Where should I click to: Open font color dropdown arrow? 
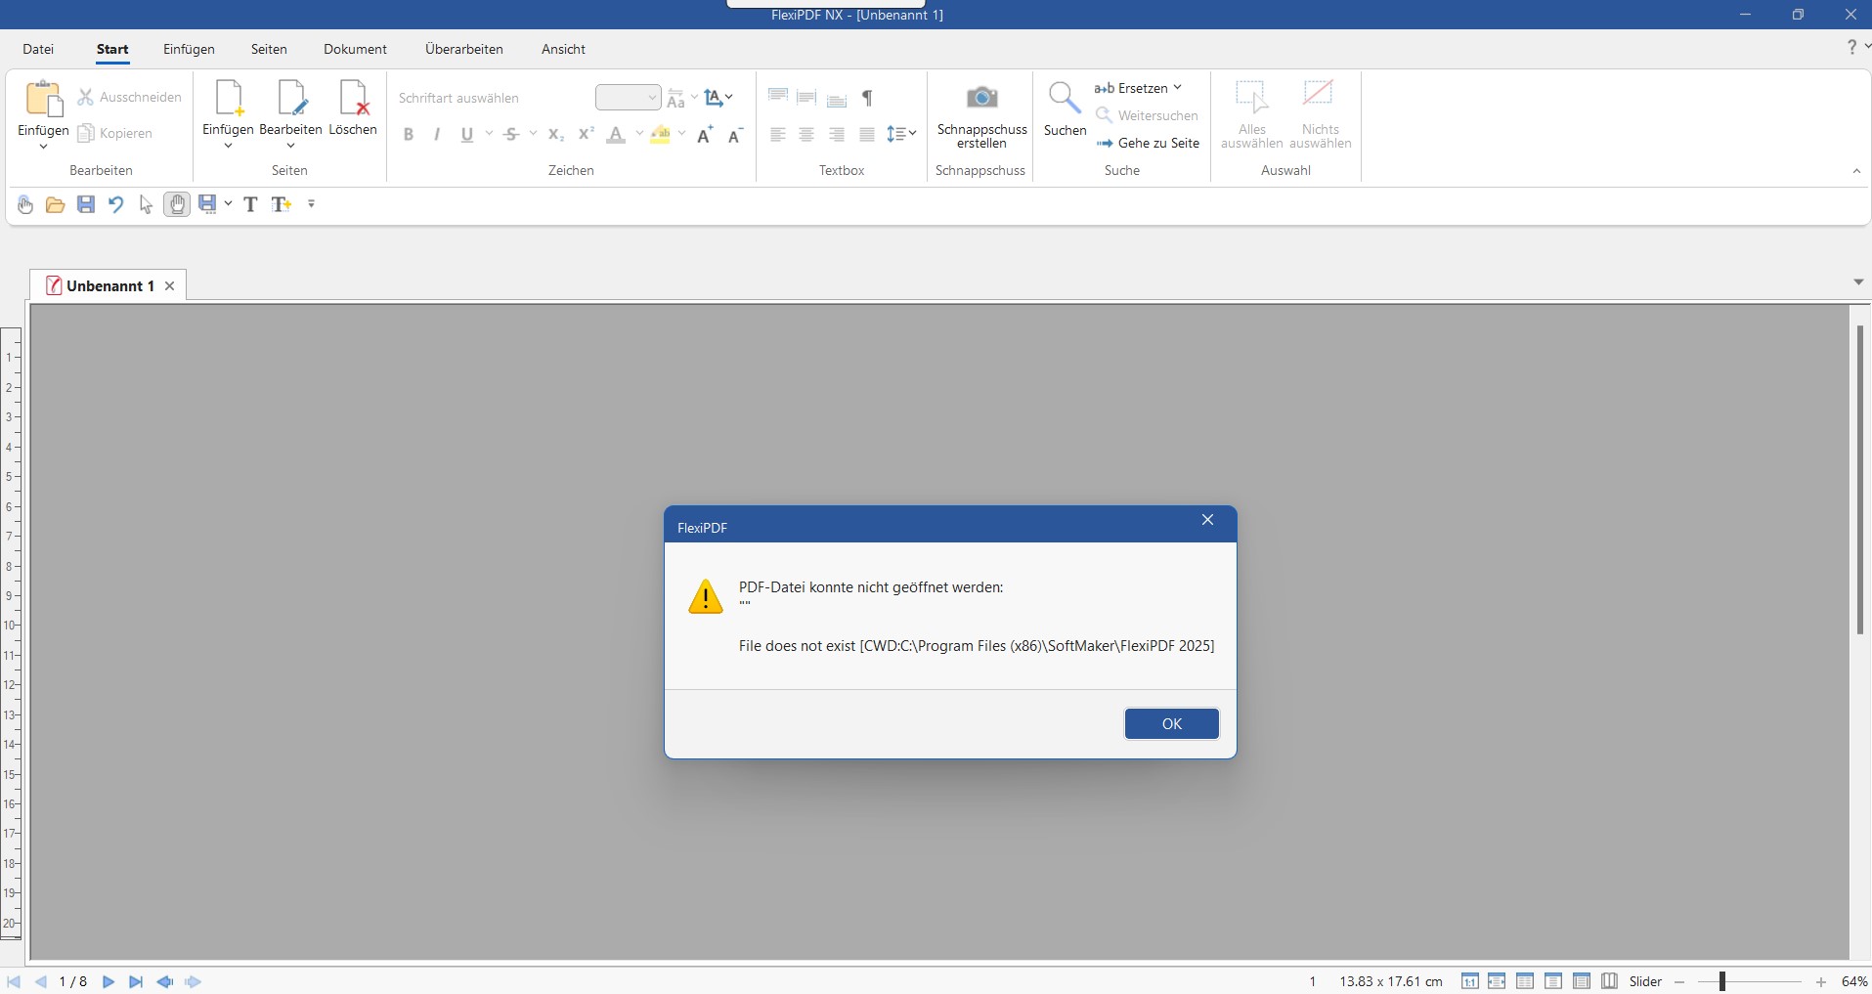pyautogui.click(x=639, y=134)
